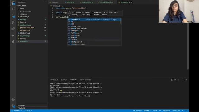Open the newfunction.js editor tab
The image size is (199, 112).
(106, 2)
